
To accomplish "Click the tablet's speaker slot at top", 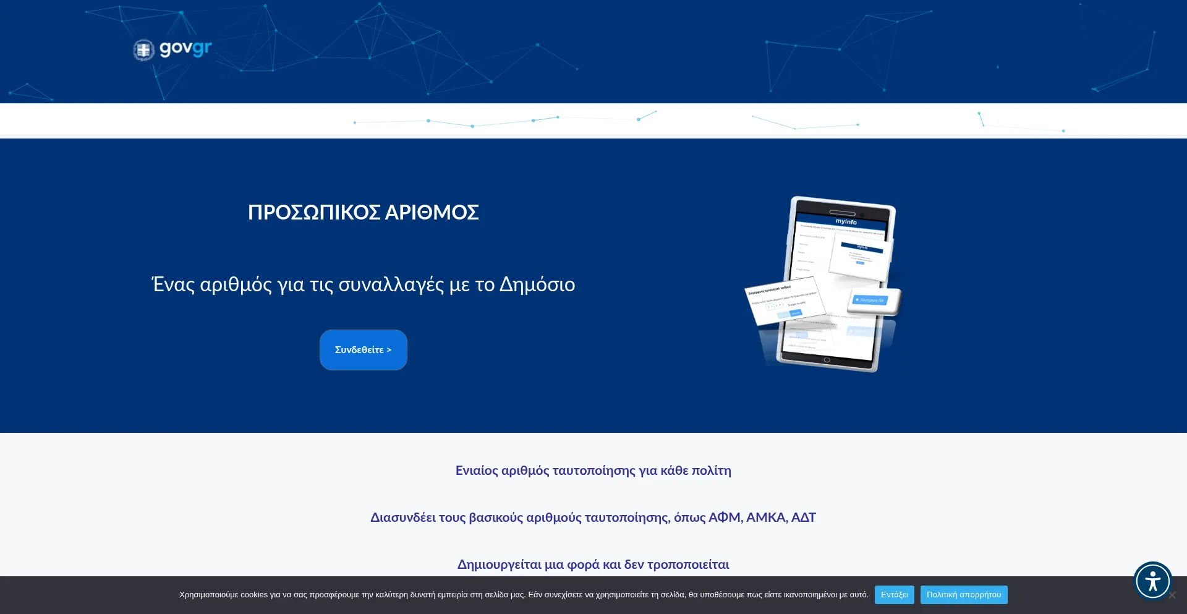I will tap(841, 213).
